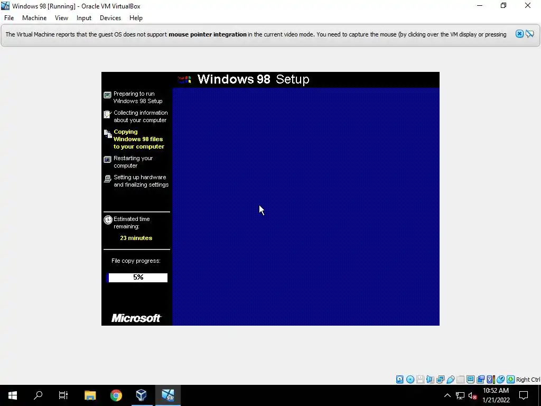
Task: Click 'Restarting your computer' step text
Action: pos(133,162)
